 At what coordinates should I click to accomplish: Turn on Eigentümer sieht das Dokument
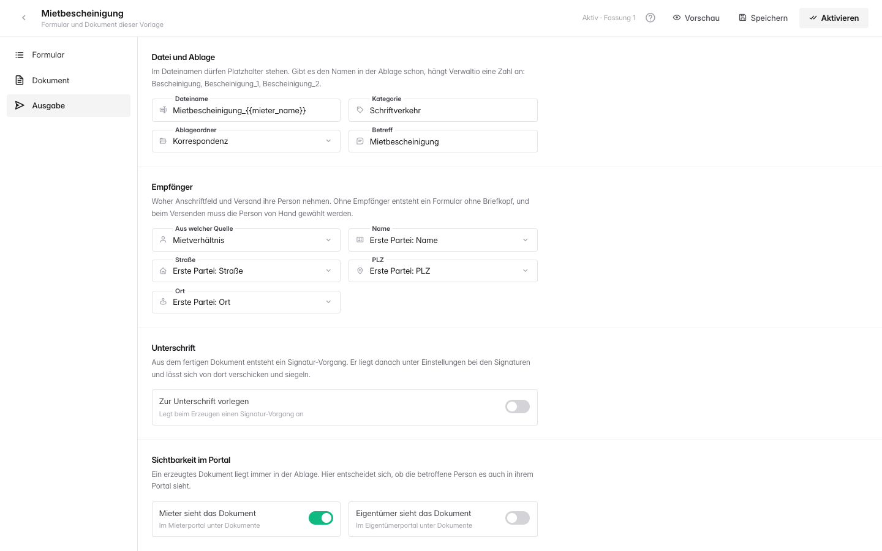[518, 518]
